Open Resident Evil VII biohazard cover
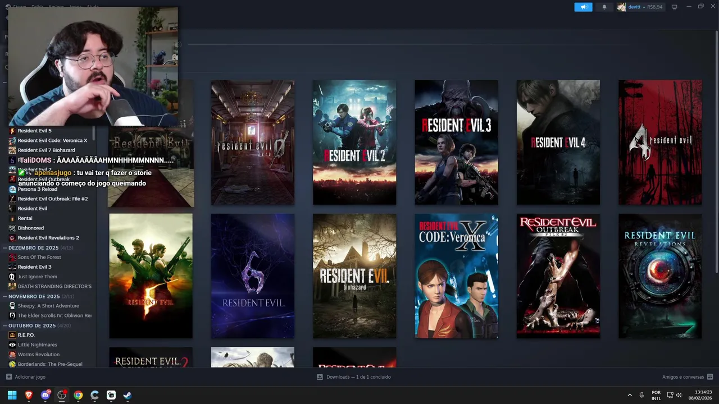This screenshot has height=404, width=719. pos(354,276)
